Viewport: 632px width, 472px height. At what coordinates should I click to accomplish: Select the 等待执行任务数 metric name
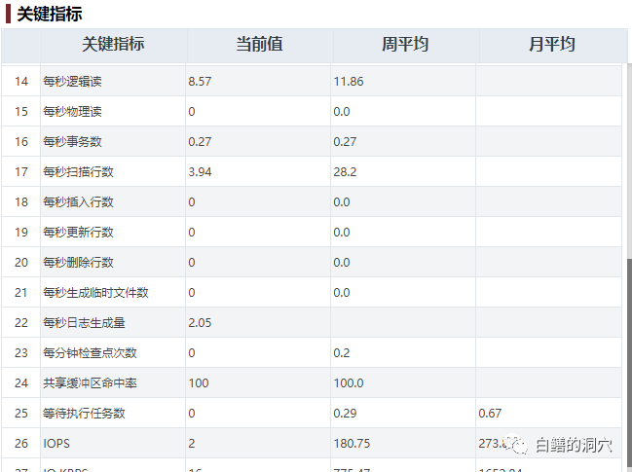pyautogui.click(x=85, y=414)
